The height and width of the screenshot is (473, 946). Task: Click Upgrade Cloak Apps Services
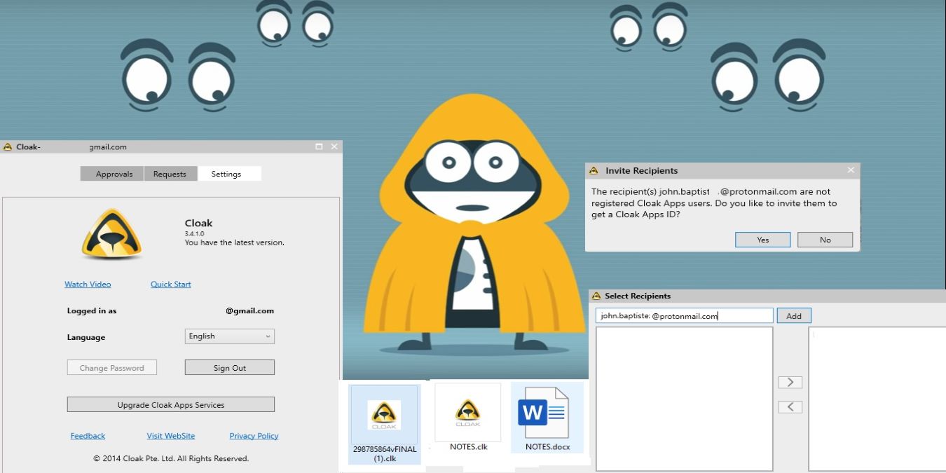[170, 404]
